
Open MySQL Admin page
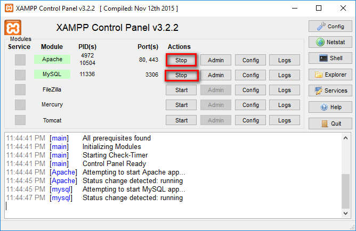coord(216,75)
